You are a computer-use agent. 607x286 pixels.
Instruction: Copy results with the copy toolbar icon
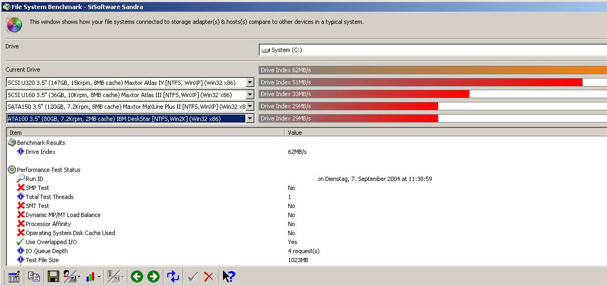33,276
